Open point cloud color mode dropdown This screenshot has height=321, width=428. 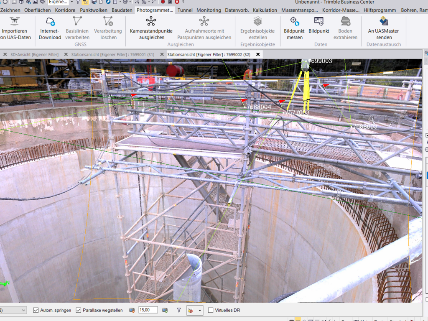tap(200, 311)
